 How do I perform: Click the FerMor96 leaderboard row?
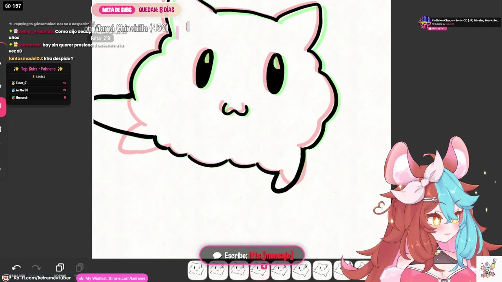click(x=38, y=90)
